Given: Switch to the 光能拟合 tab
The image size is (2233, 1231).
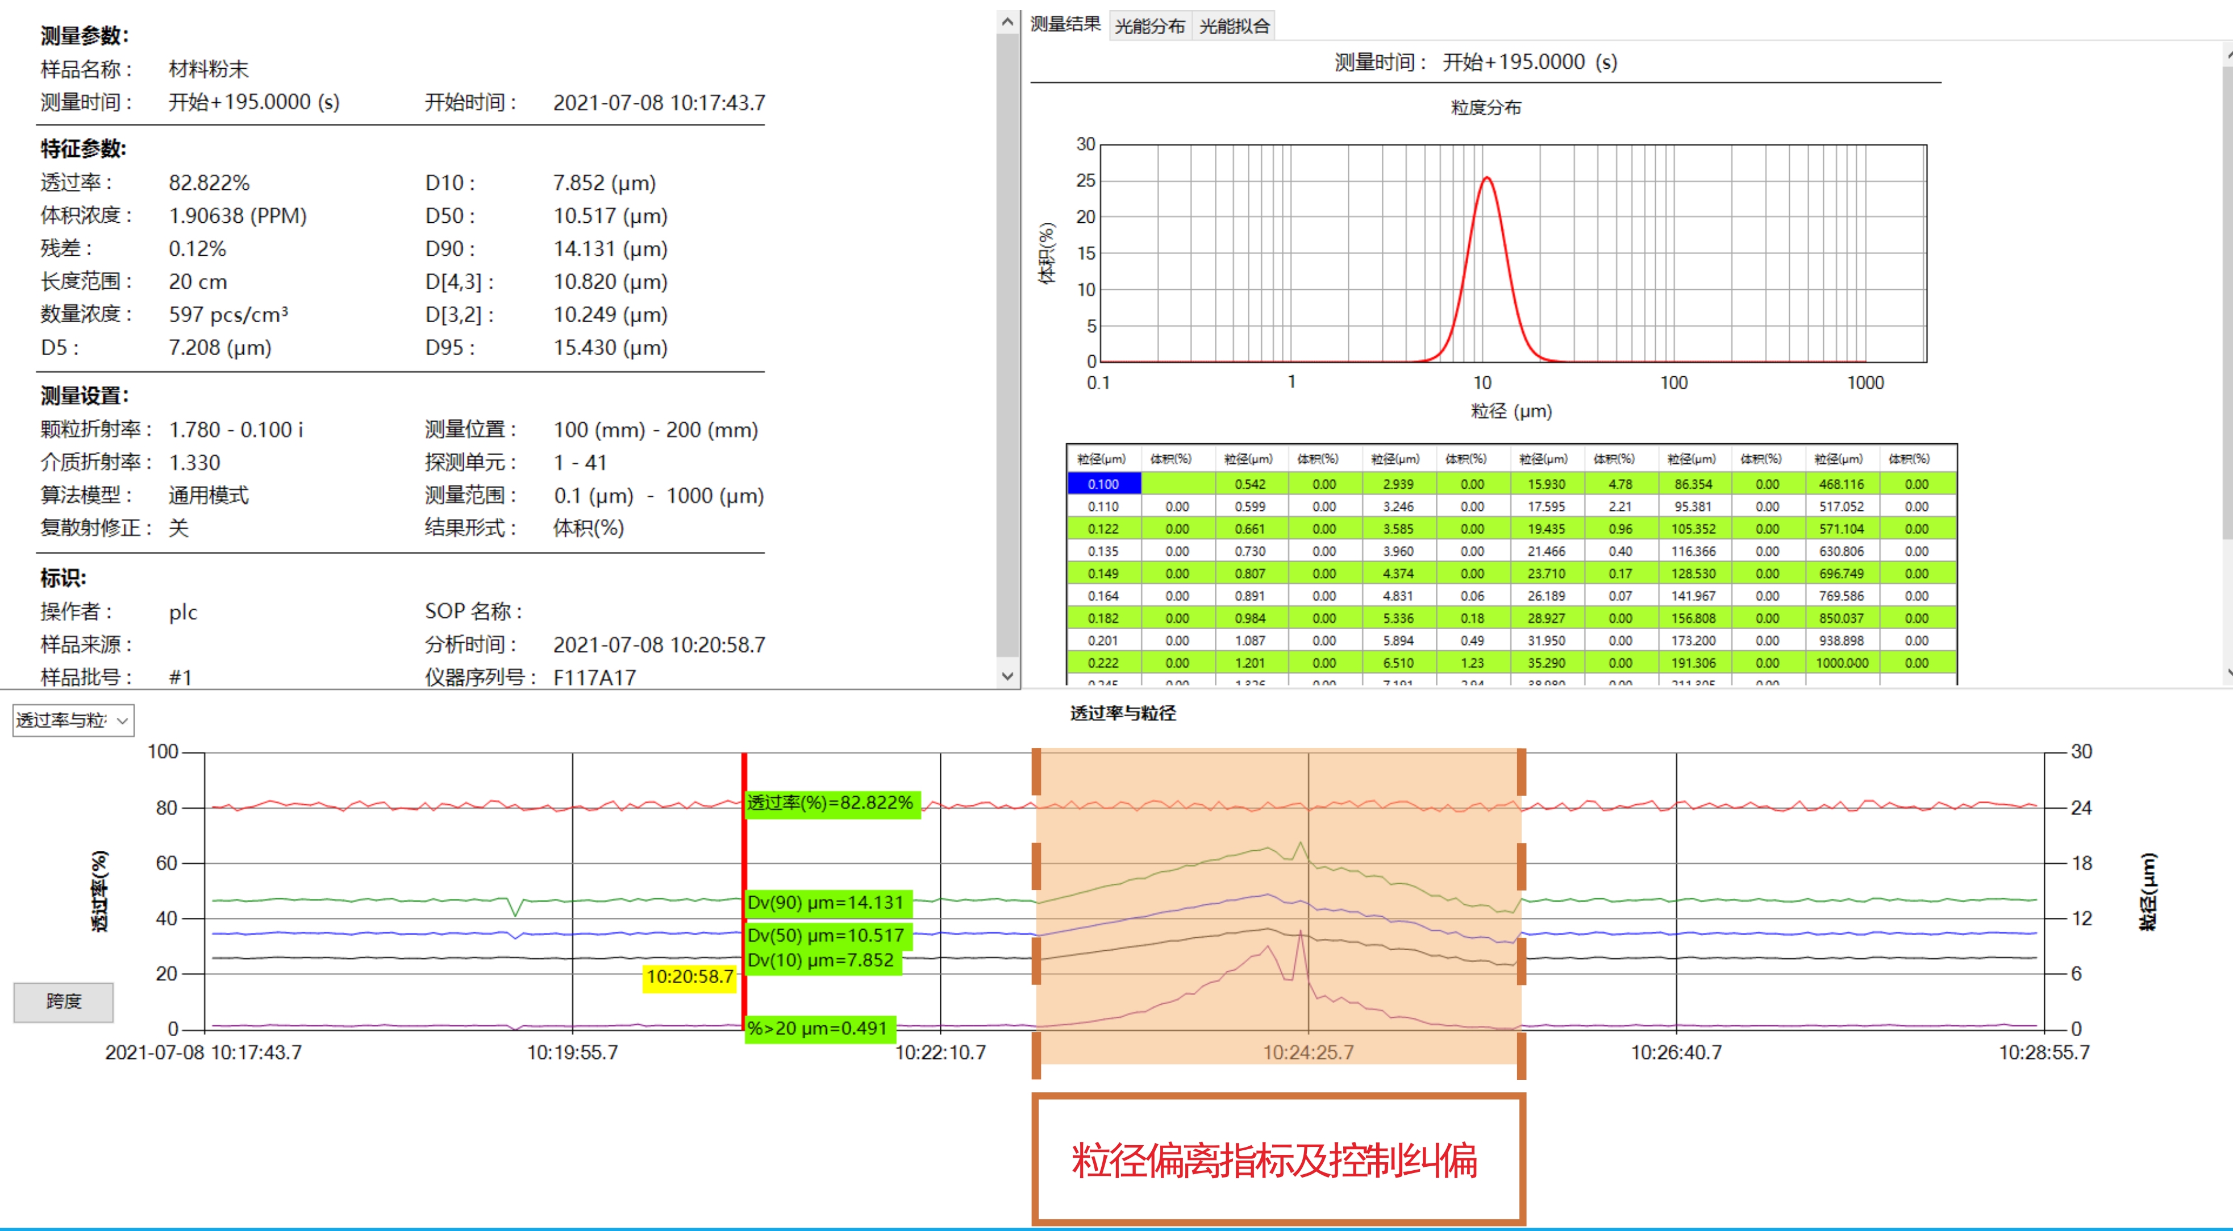Looking at the screenshot, I should tap(1234, 26).
